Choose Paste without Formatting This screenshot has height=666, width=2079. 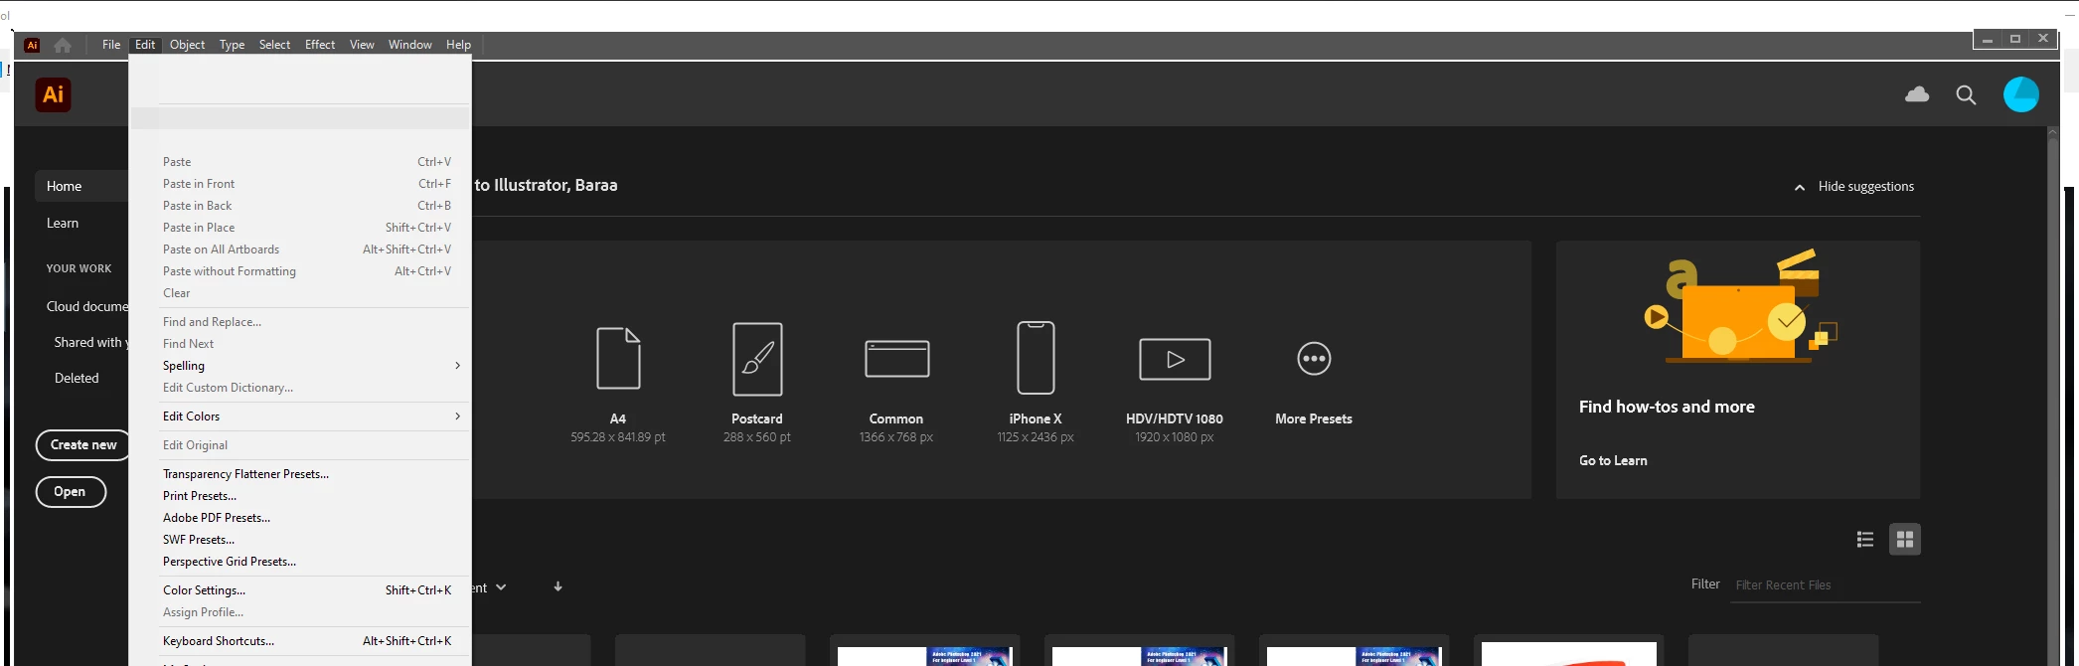pos(300,271)
